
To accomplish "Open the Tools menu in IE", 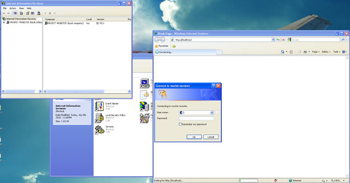I will 336,52.
